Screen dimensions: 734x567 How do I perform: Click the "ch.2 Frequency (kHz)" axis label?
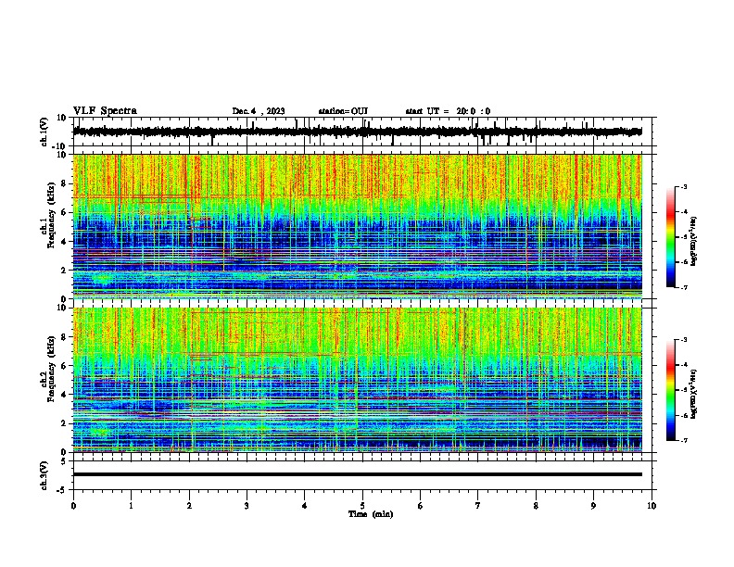(48, 369)
